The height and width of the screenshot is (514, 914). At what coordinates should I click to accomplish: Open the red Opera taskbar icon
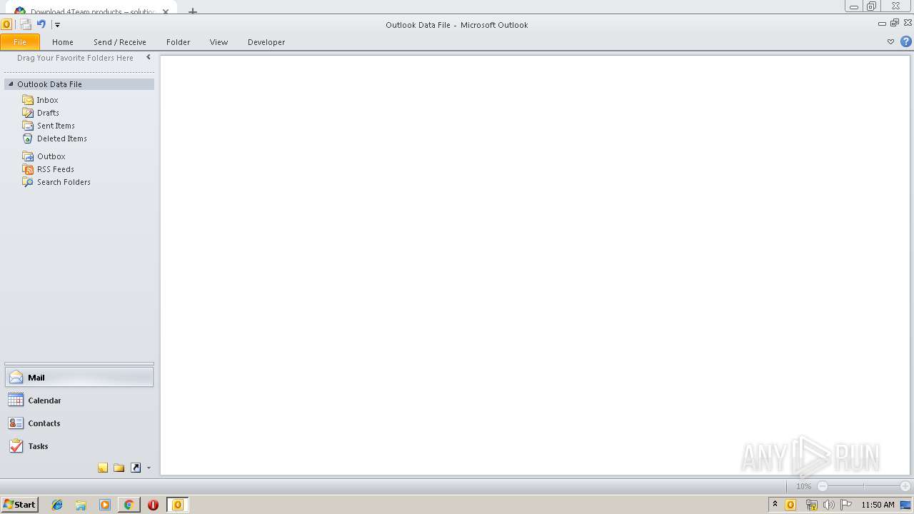pyautogui.click(x=153, y=505)
